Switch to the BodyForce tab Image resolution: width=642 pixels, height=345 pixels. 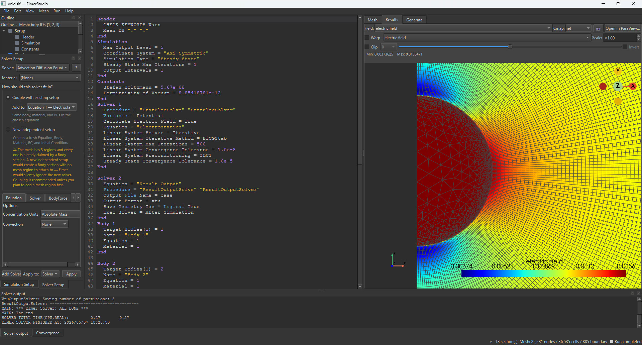coord(58,198)
